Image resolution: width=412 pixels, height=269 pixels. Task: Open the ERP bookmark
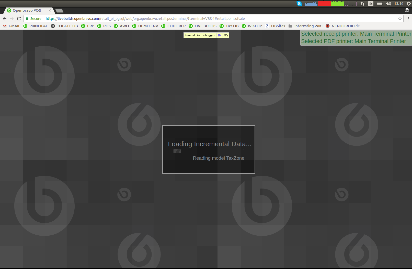[87, 26]
